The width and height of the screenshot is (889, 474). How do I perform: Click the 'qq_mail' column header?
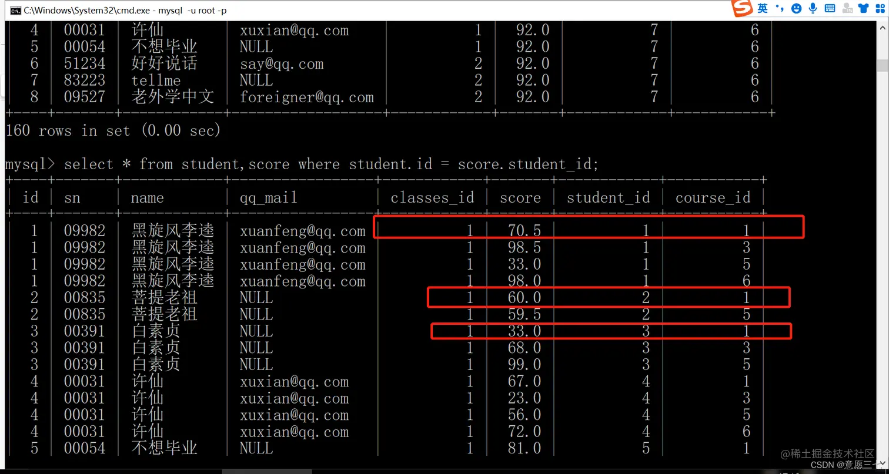[x=269, y=198]
